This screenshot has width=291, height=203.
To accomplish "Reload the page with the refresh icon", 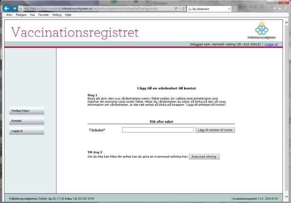I will click(183, 9).
